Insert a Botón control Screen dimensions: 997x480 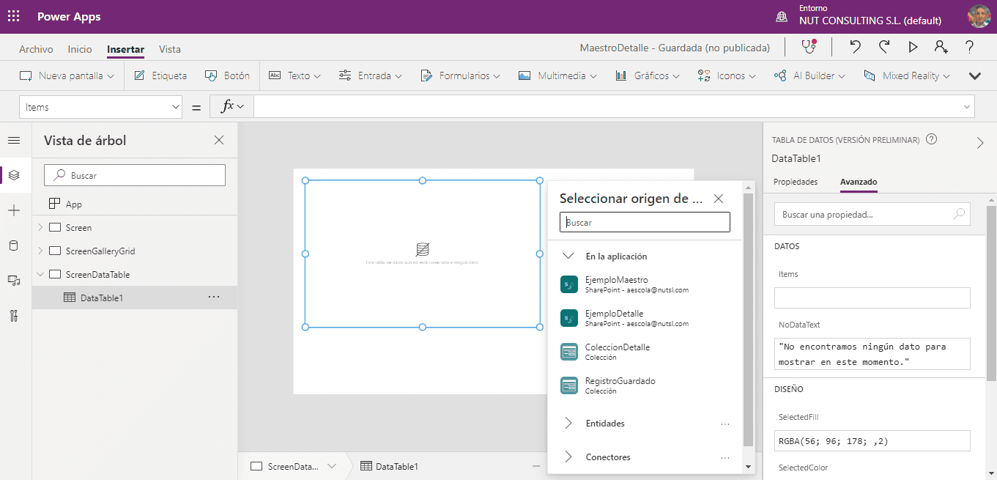(x=227, y=75)
